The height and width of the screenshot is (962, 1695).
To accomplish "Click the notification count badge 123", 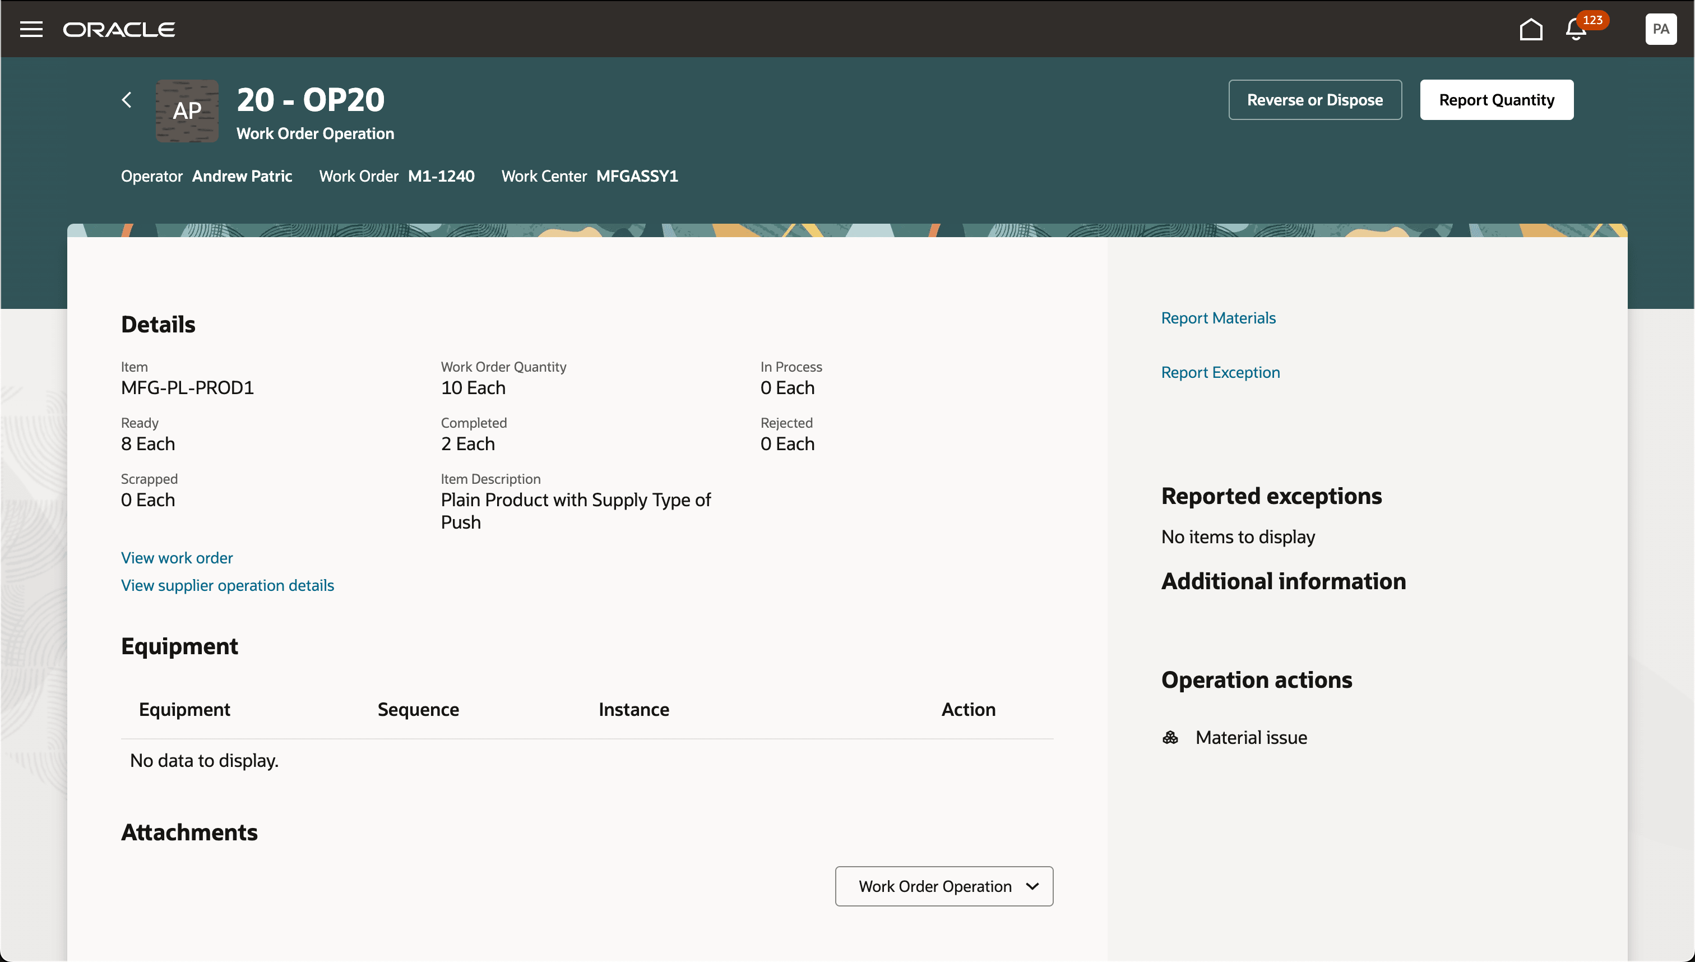I will pyautogui.click(x=1592, y=20).
